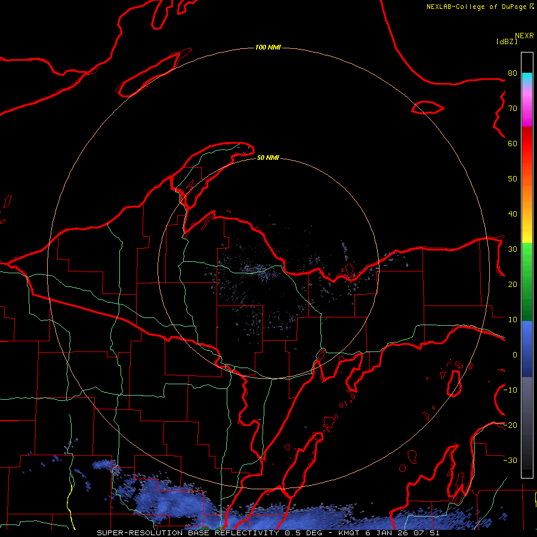Click the -20 value on the color scale

511,425
